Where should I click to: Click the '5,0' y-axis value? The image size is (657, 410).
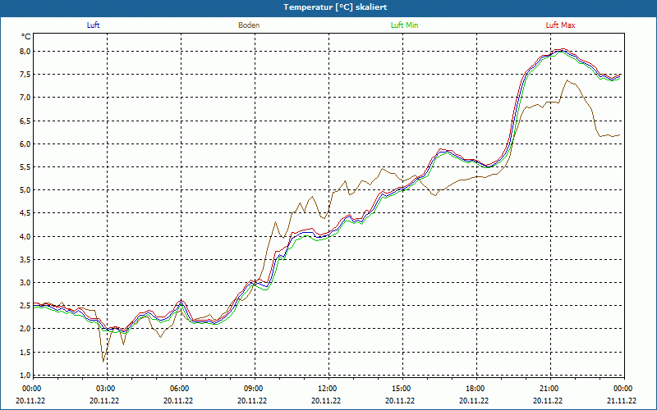pyautogui.click(x=26, y=190)
